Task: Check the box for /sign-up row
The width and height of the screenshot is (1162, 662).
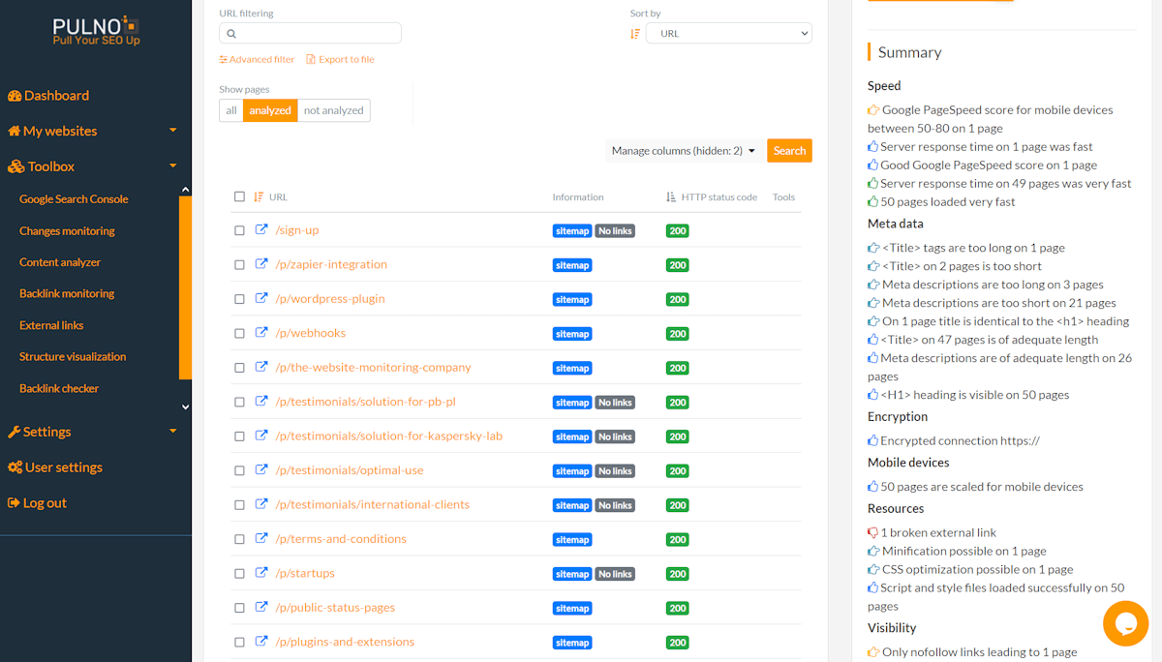Action: 240,231
